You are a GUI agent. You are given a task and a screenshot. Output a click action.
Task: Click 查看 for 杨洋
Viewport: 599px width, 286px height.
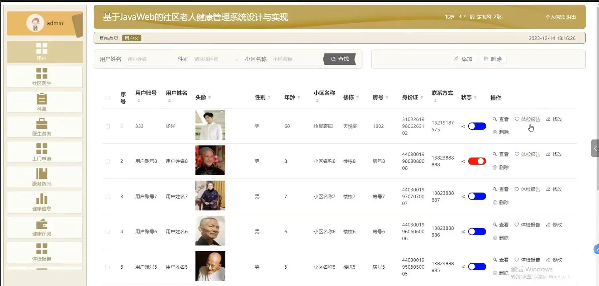point(501,119)
